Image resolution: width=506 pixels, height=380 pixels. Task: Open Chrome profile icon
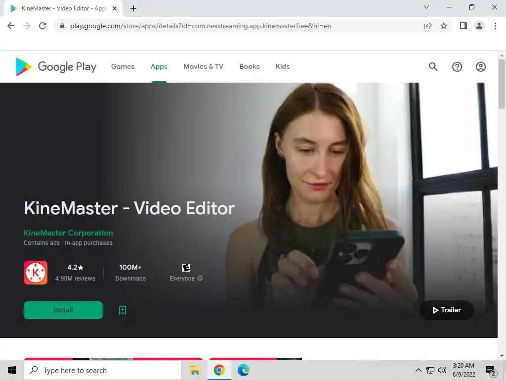pyautogui.click(x=479, y=26)
